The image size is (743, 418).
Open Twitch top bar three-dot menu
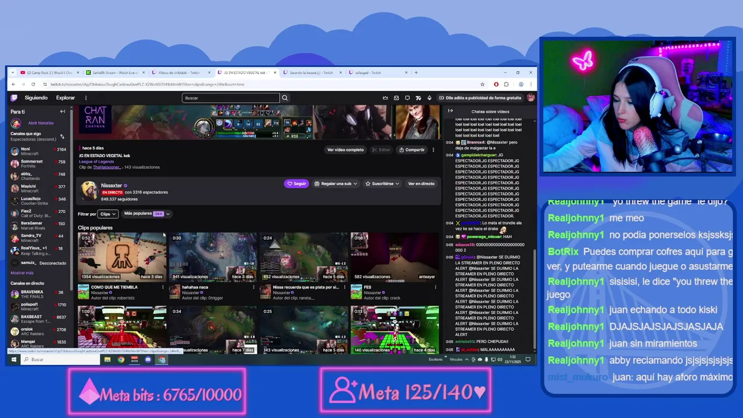point(86,98)
